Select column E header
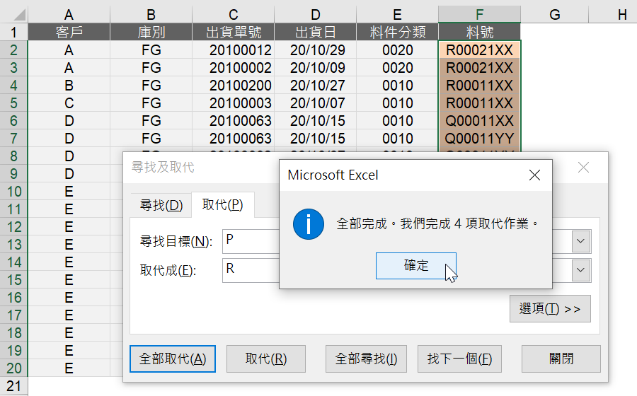 [x=397, y=15]
